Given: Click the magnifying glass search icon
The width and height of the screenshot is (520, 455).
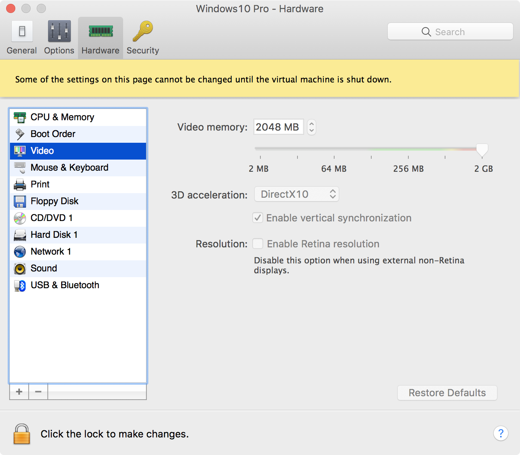Looking at the screenshot, I should [x=426, y=32].
